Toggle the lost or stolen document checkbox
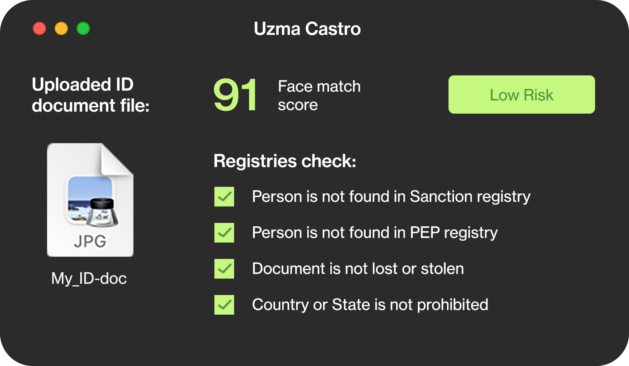 224,269
